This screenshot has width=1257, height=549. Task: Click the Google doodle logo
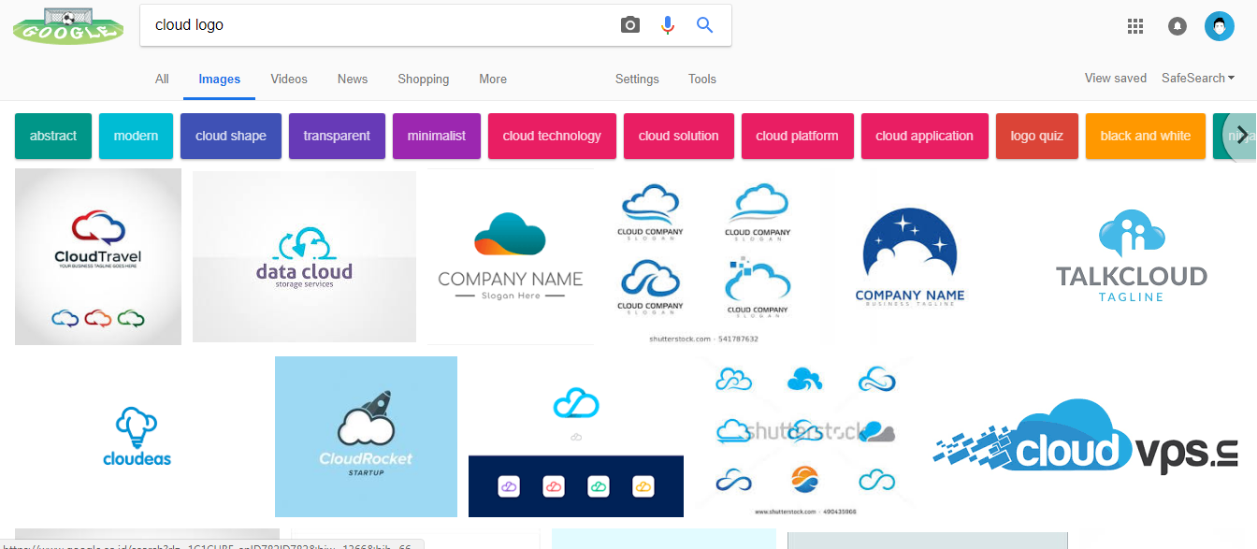(x=68, y=25)
